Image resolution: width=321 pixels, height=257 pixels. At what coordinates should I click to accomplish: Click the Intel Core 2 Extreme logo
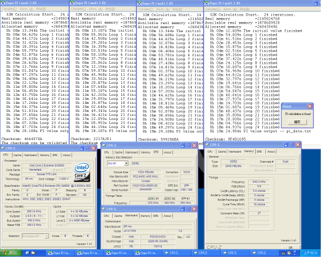[82, 172]
